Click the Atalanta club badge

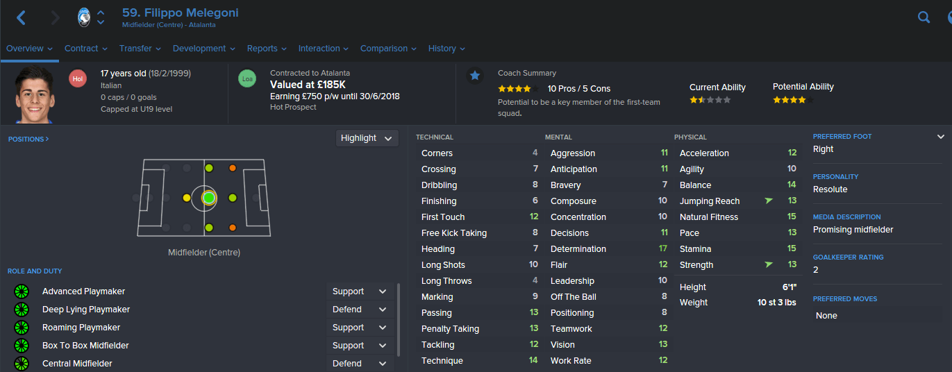pos(84,18)
